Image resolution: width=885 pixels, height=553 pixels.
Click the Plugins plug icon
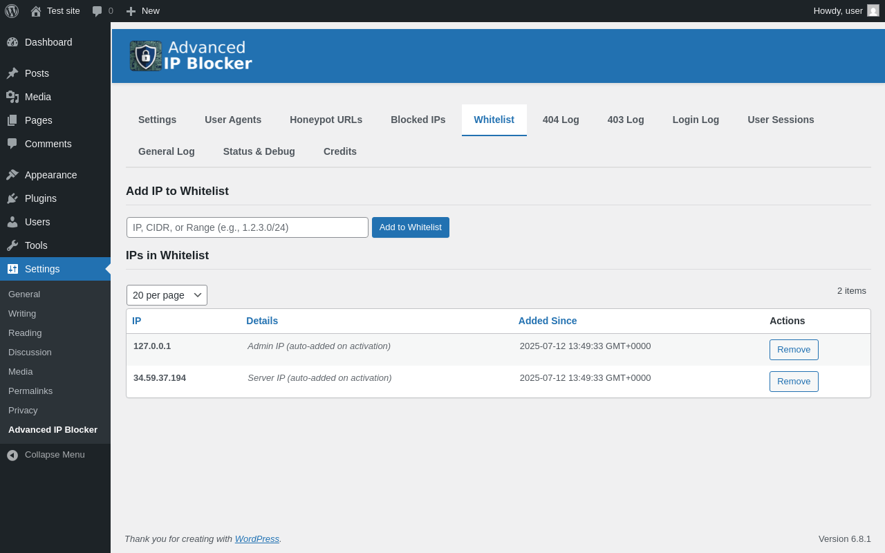click(x=12, y=198)
